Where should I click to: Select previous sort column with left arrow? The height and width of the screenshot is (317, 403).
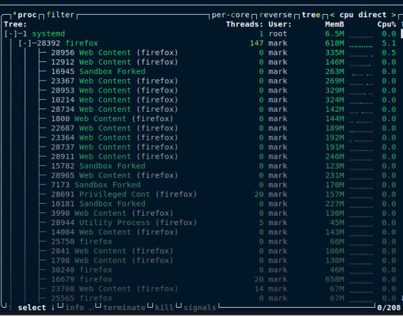332,15
